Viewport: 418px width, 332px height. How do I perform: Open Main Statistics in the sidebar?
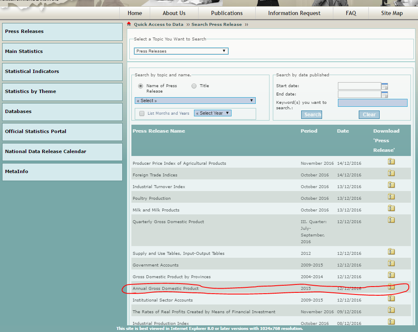tap(63, 52)
